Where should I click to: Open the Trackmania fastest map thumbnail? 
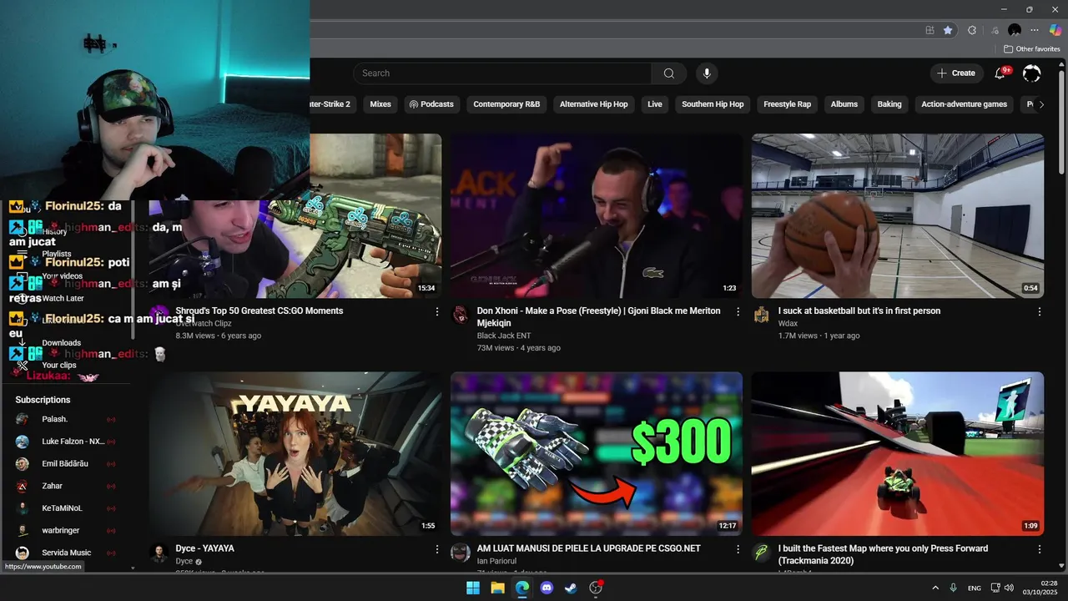click(x=898, y=453)
